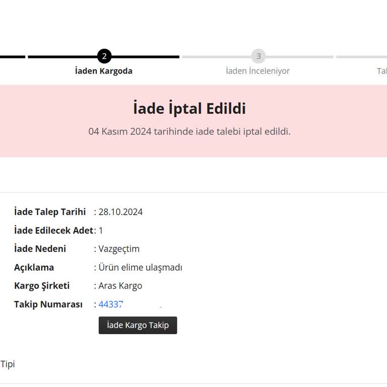The width and height of the screenshot is (387, 387).
Task: Click the date value 28.10.2024
Action: pos(120,212)
